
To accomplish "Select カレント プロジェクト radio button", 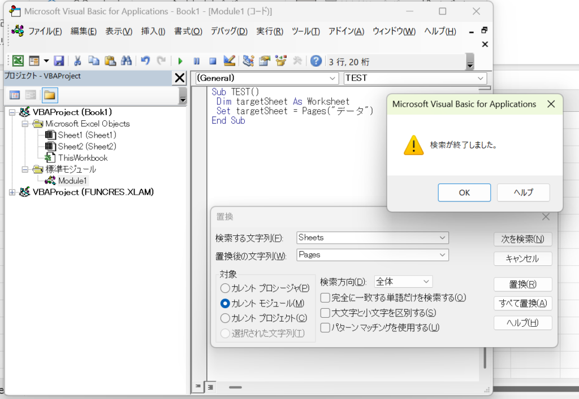I will coord(225,318).
